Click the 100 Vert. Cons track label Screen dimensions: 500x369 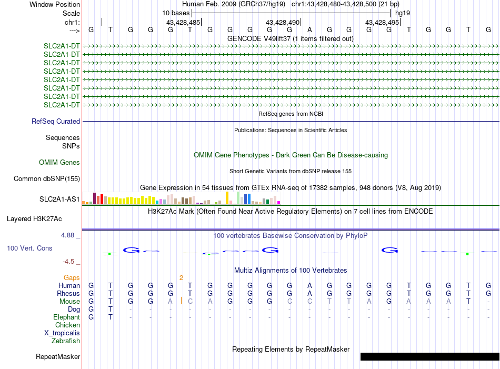[29, 248]
